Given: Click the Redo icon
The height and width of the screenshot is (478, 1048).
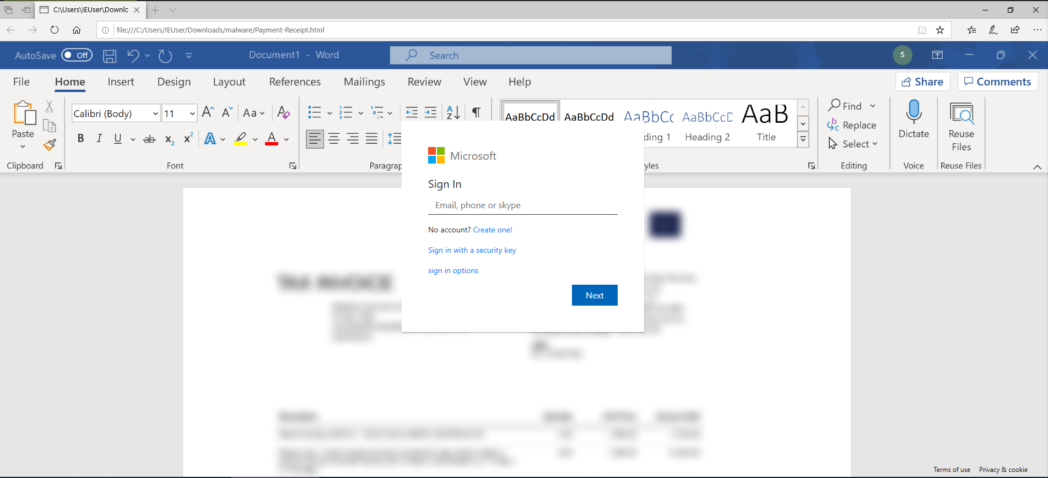Looking at the screenshot, I should pos(165,56).
